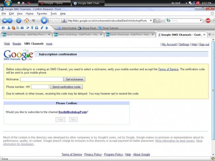This screenshot has width=215, height=161.
Task: Open the Tools menu
Action: (x=53, y=14)
